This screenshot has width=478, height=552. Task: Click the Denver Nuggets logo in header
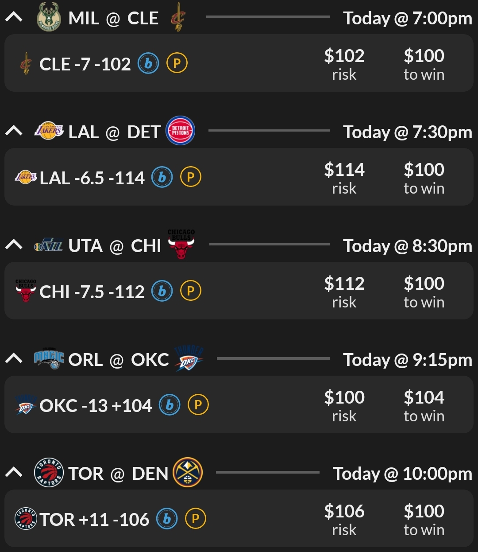click(x=188, y=473)
